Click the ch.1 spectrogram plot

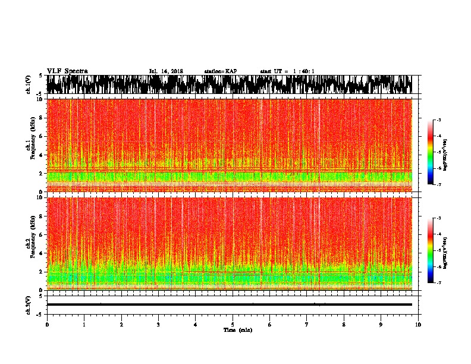229,145
